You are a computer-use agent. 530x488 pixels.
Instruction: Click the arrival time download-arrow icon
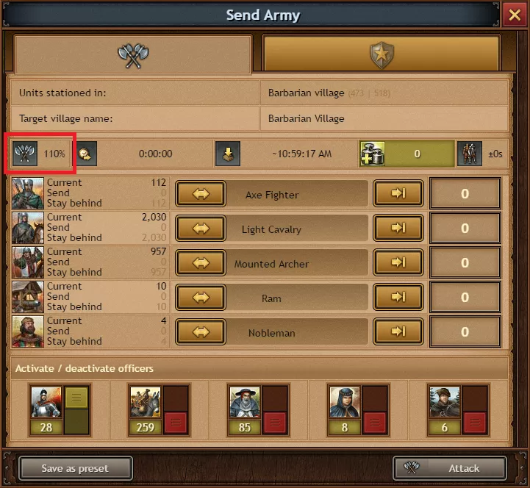228,154
